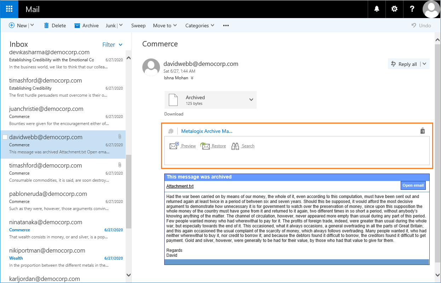Delete the selected email
Screen dimensions: 441x283
(x=55, y=26)
